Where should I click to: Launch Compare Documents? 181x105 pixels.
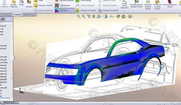pyautogui.click(x=108, y=10)
